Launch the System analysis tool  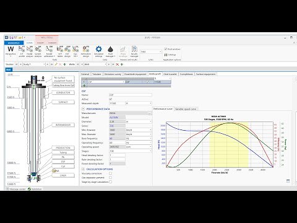[x=38, y=51]
